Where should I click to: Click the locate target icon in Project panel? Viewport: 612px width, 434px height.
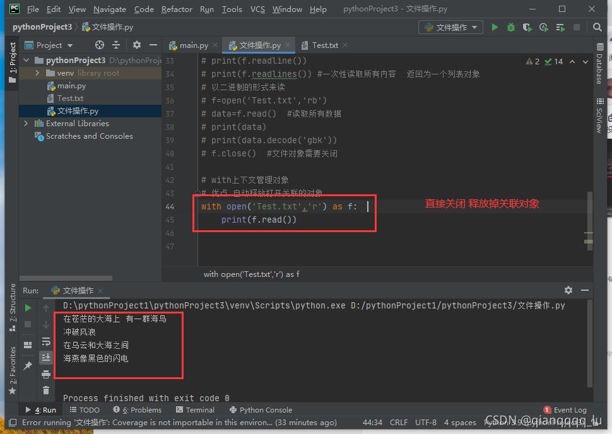(99, 45)
